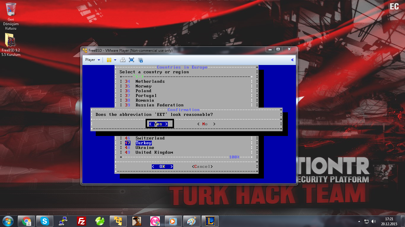Open the PuTTY taskbar icon
This screenshot has height=227, width=405.
click(x=63, y=221)
